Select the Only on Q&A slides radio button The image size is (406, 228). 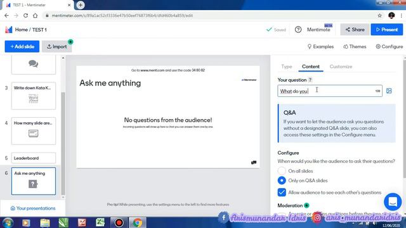point(282,180)
